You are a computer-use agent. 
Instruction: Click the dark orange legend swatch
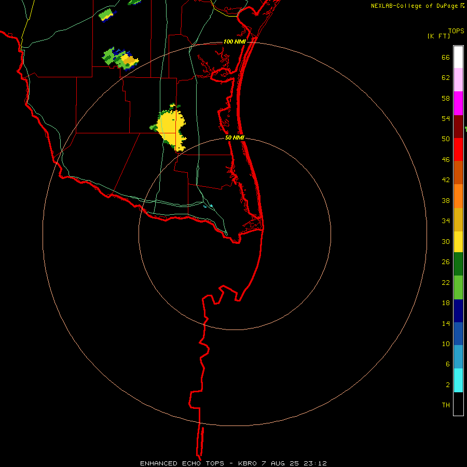click(x=458, y=172)
